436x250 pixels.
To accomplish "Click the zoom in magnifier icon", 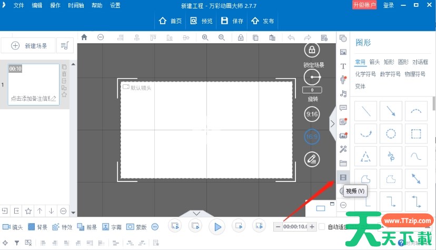I will (205, 37).
